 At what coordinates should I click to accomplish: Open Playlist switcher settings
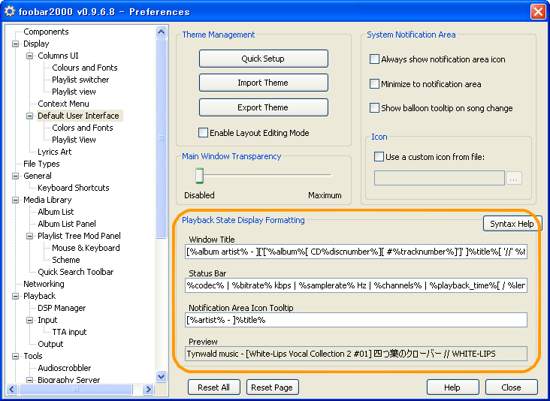(x=80, y=80)
